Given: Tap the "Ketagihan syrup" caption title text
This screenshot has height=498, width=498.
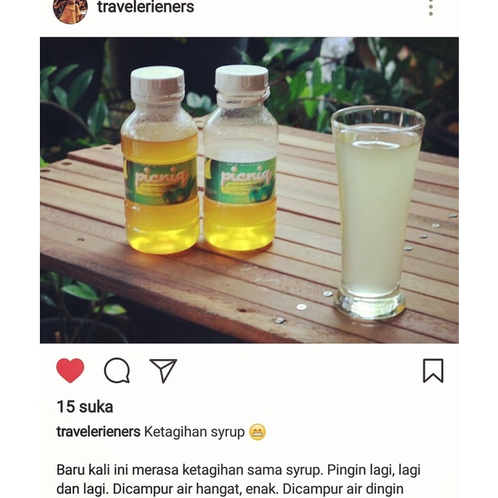Looking at the screenshot, I should tap(194, 432).
